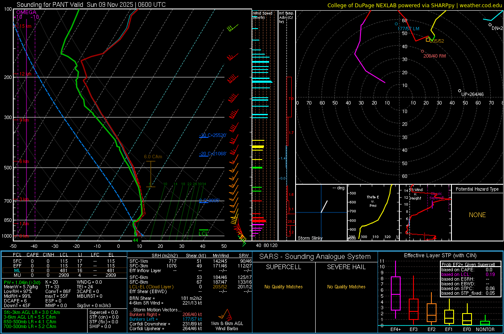This screenshot has width=504, height=334.
Task: Click the orange 205/52 square hodograph marker
Action: (x=428, y=40)
